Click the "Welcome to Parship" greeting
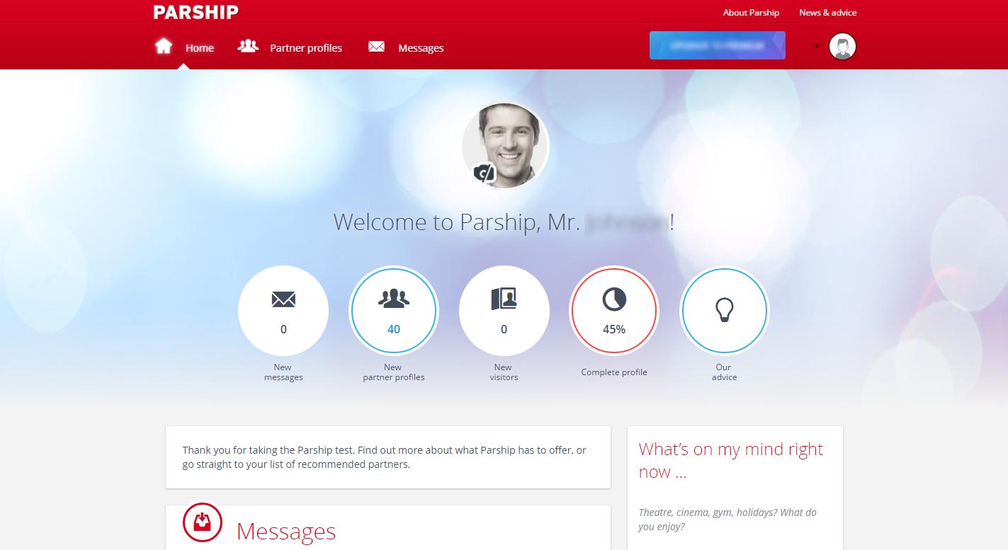Viewport: 1008px width, 550px height. tap(504, 222)
